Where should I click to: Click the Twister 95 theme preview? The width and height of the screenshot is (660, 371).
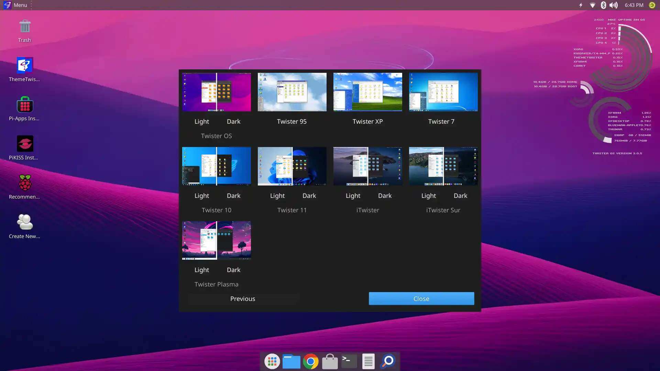coord(292,92)
